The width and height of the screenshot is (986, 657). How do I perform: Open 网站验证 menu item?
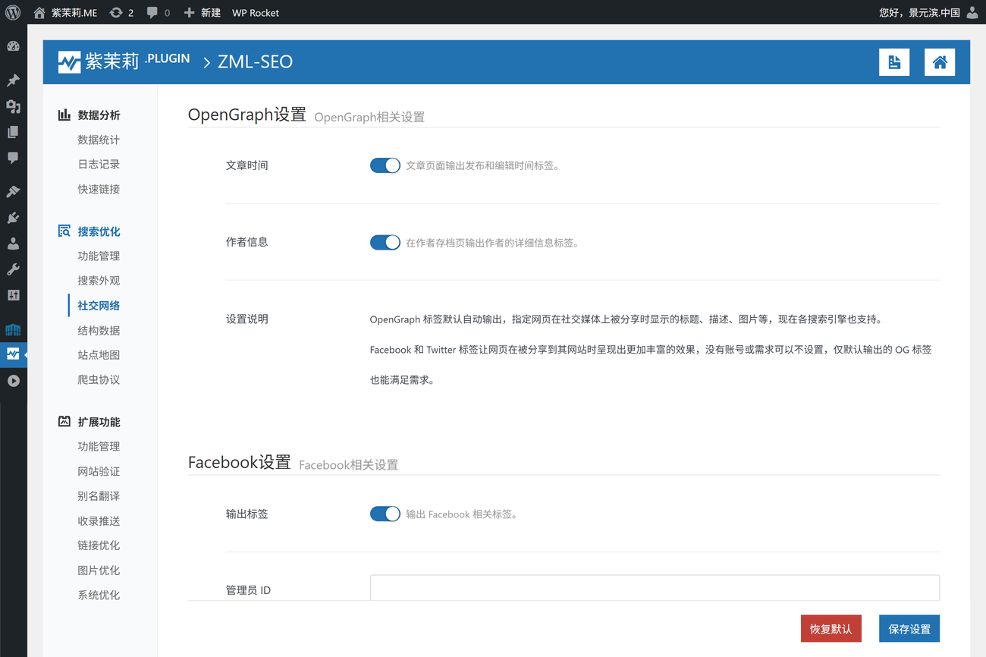click(99, 471)
